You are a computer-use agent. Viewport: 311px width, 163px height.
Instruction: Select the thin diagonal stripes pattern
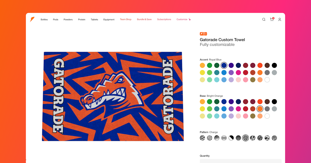tap(202, 138)
